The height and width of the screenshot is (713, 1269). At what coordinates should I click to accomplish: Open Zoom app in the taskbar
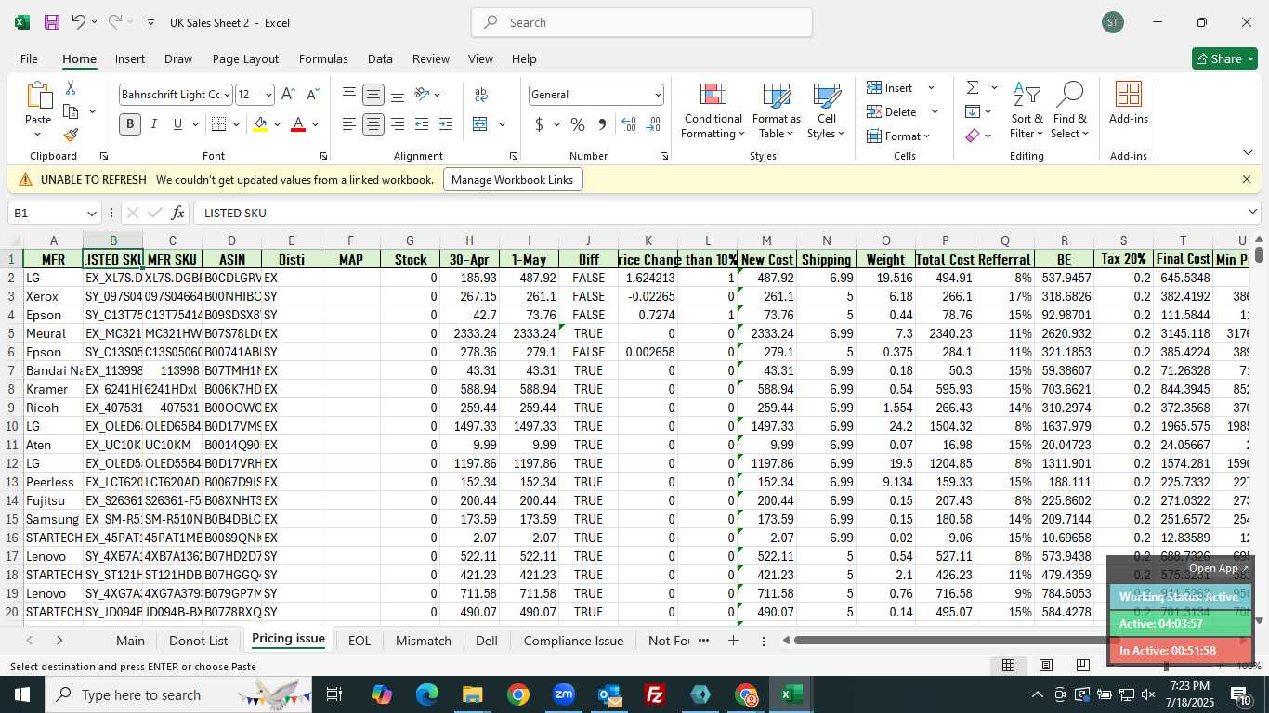pyautogui.click(x=564, y=694)
